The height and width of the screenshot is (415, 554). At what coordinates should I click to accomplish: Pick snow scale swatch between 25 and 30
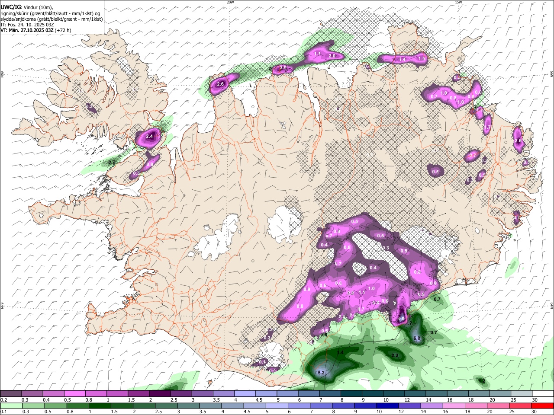tap(522, 394)
